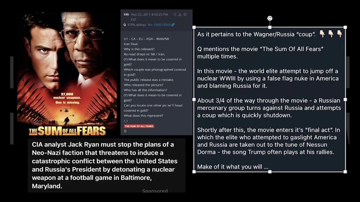The width and height of the screenshot is (360, 202).
Task: Click the Sponsored label under movie description
Action: tap(155, 191)
